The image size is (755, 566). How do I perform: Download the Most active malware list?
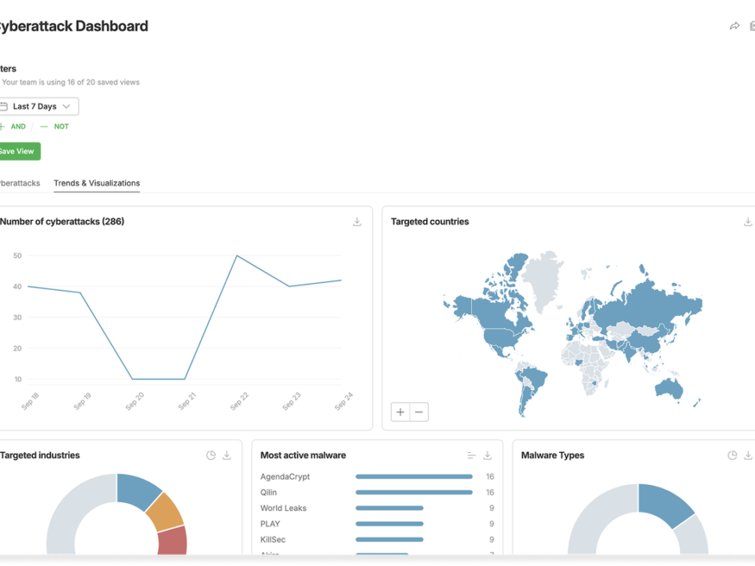click(488, 455)
